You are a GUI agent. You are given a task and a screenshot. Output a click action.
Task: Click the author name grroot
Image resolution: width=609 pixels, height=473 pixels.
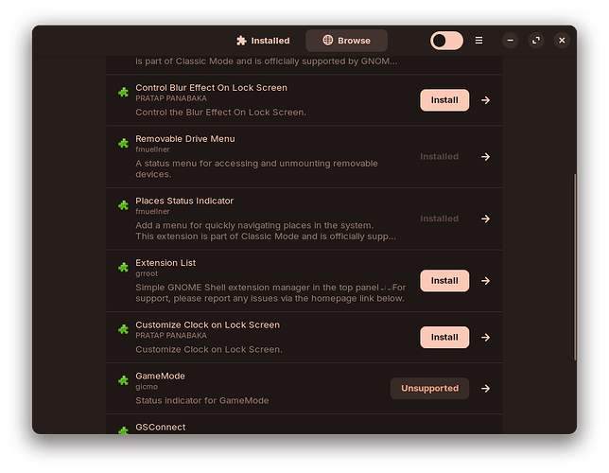(147, 273)
